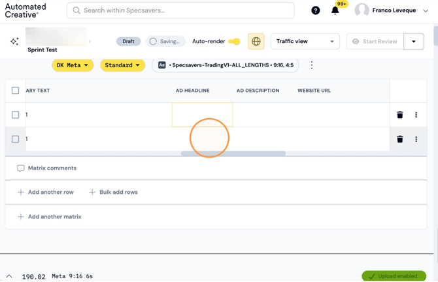
Task: Expand the user account menu chevron
Action: point(426,10)
